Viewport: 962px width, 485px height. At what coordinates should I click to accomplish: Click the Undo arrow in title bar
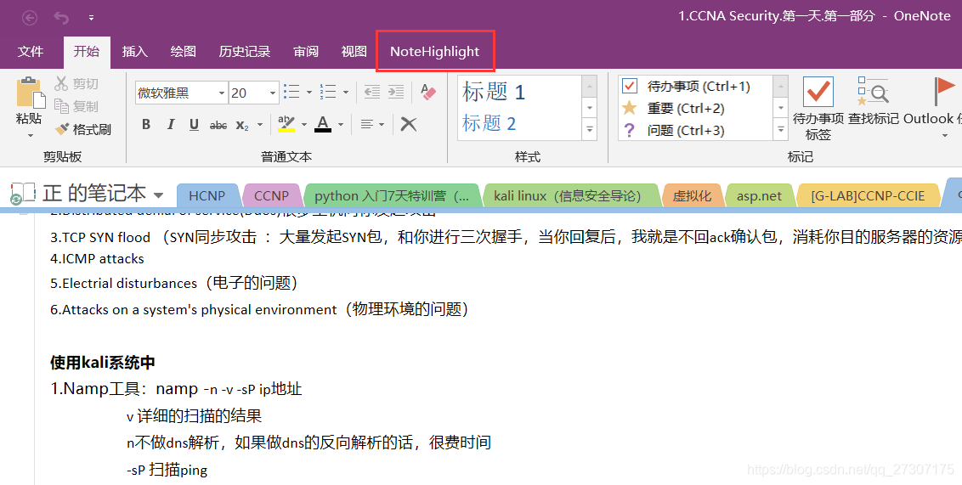pyautogui.click(x=61, y=18)
